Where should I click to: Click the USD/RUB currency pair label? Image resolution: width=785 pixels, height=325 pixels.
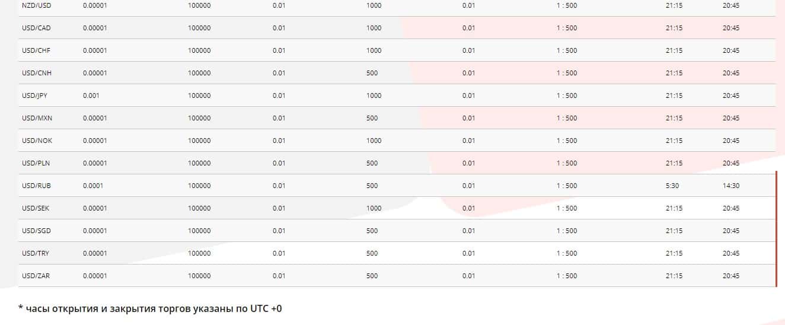[36, 186]
